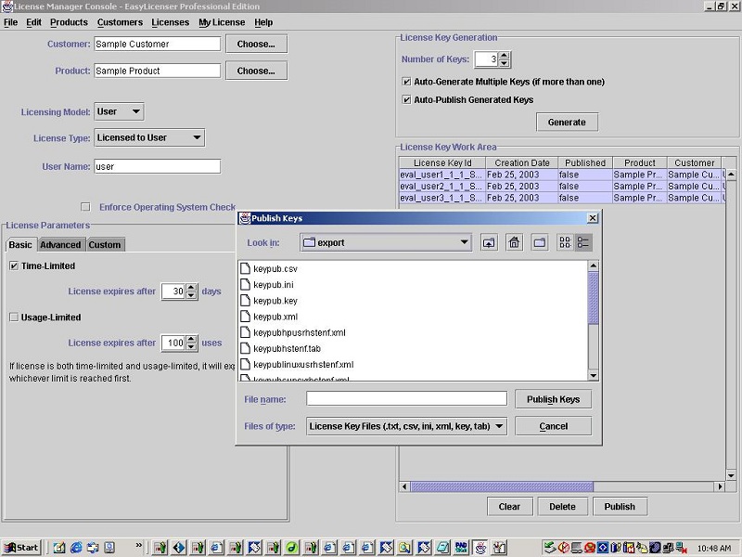Go up one folder level in Publish Keys

[x=489, y=243]
